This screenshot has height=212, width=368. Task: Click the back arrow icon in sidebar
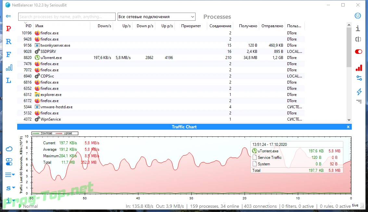point(8,16)
